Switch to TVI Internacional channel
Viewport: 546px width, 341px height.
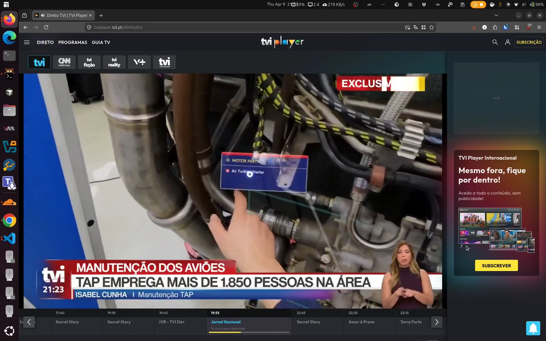pyautogui.click(x=164, y=62)
